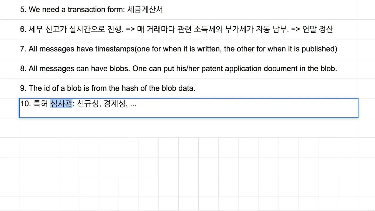
Task: Select the narrow empty cell left of item 7
Action: pos(9,49)
